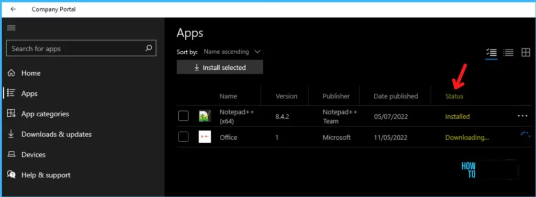Click the Downloads & updates arrow icon
This screenshot has width=536, height=197.
(12, 134)
